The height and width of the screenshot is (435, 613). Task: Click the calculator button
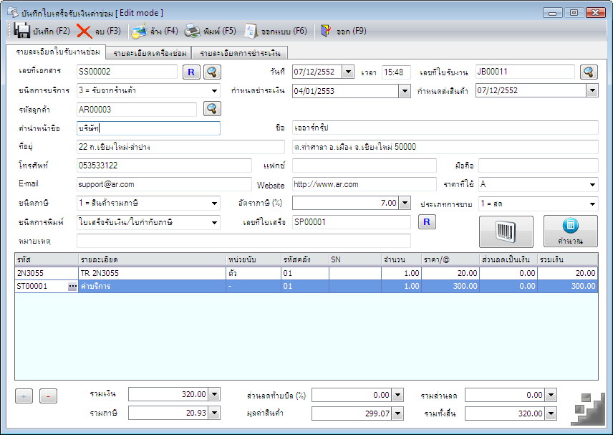570,231
